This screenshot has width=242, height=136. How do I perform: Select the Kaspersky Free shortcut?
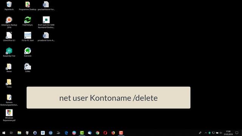point(9,52)
